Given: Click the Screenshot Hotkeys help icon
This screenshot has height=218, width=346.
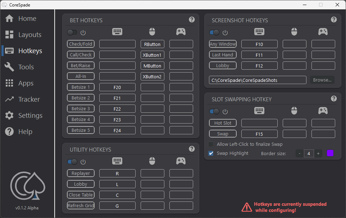Looking at the screenshot, I should coord(334,20).
